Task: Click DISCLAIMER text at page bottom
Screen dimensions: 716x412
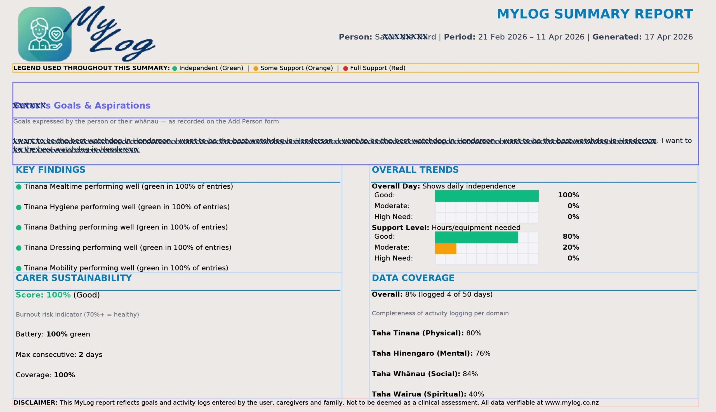Action: 306,403
